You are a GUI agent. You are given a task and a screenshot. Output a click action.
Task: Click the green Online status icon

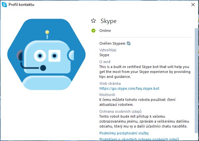[x=93, y=31]
